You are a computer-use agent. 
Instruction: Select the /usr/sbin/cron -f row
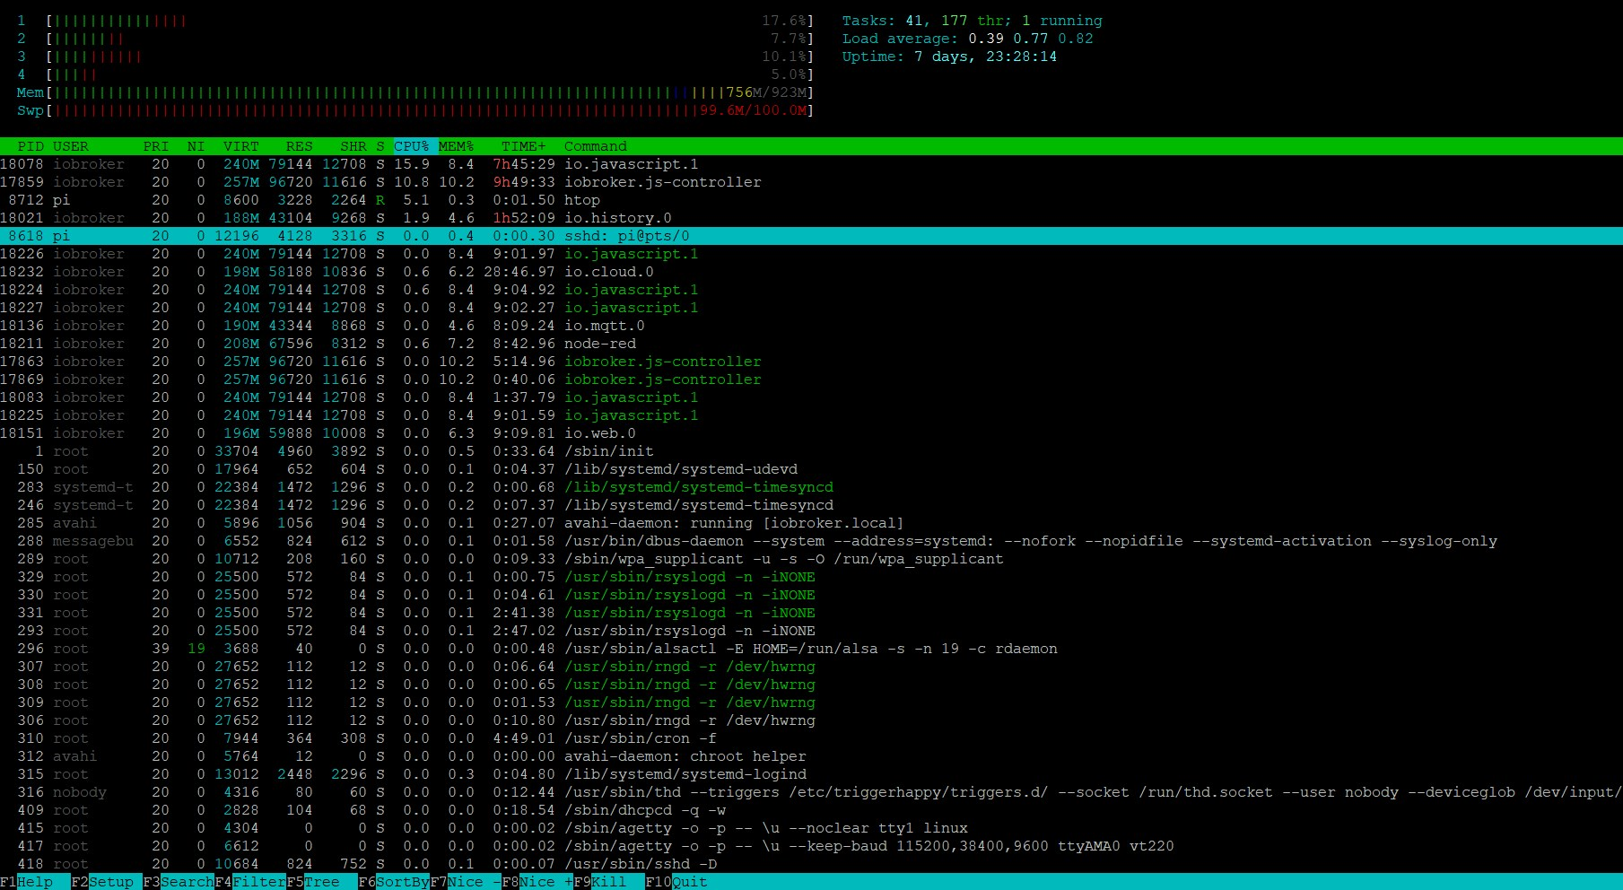[x=811, y=738]
